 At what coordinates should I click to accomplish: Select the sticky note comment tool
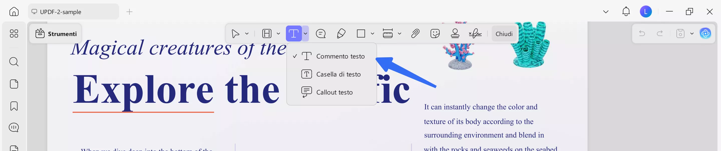[x=320, y=34]
